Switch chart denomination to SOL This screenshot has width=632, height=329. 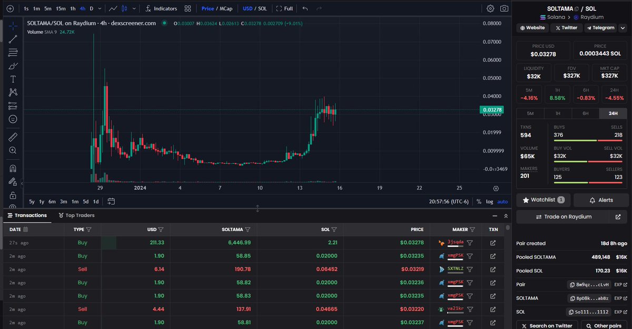[262, 8]
